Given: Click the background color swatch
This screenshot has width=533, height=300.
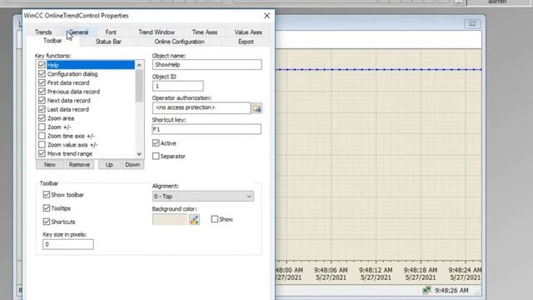Looking at the screenshot, I should [x=170, y=219].
